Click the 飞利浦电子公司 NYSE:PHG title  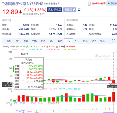pyautogui.click(x=23, y=4)
